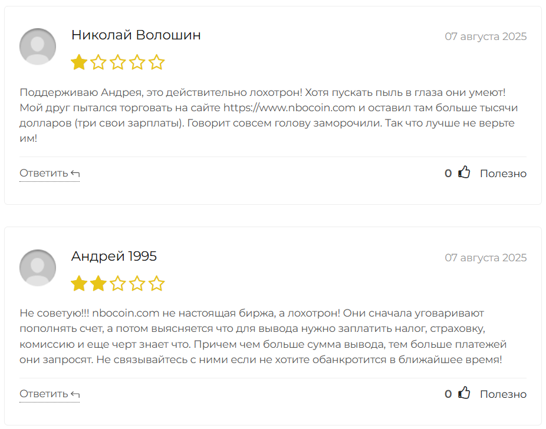The image size is (546, 429).
Task: Click the fifth empty star on Николай's review
Action: pyautogui.click(x=156, y=62)
